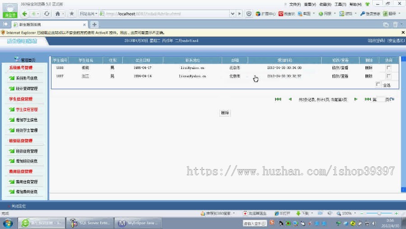Click the shield security icon beside address bar
The image size is (406, 229).
coord(249,14)
